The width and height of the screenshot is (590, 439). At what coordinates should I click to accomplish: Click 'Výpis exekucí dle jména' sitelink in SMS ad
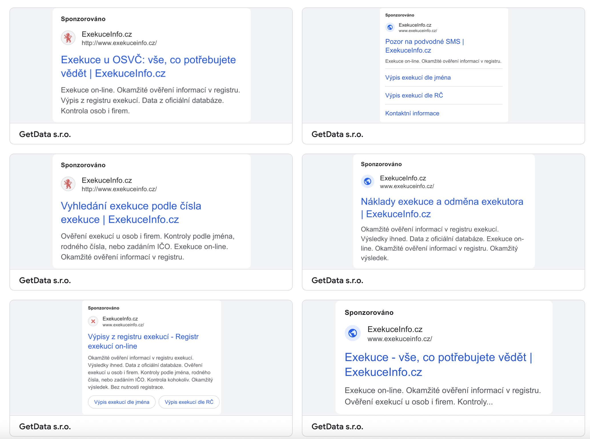tap(418, 78)
